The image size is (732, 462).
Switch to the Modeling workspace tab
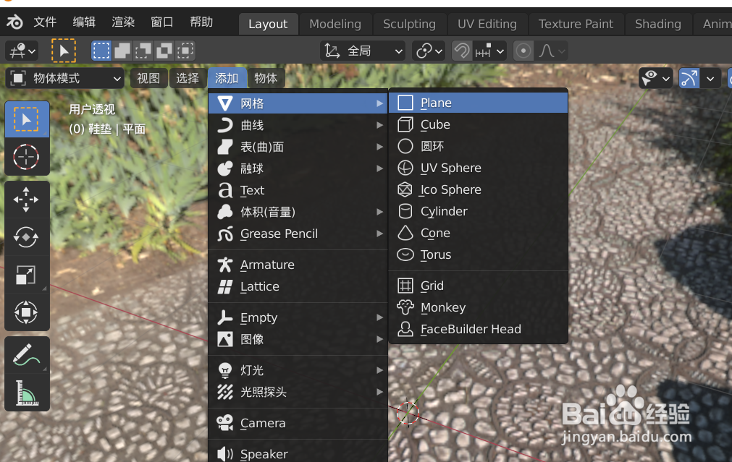pyautogui.click(x=335, y=25)
